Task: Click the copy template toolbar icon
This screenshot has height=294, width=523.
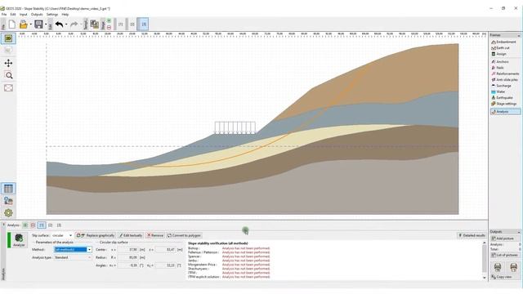Action: point(95,24)
